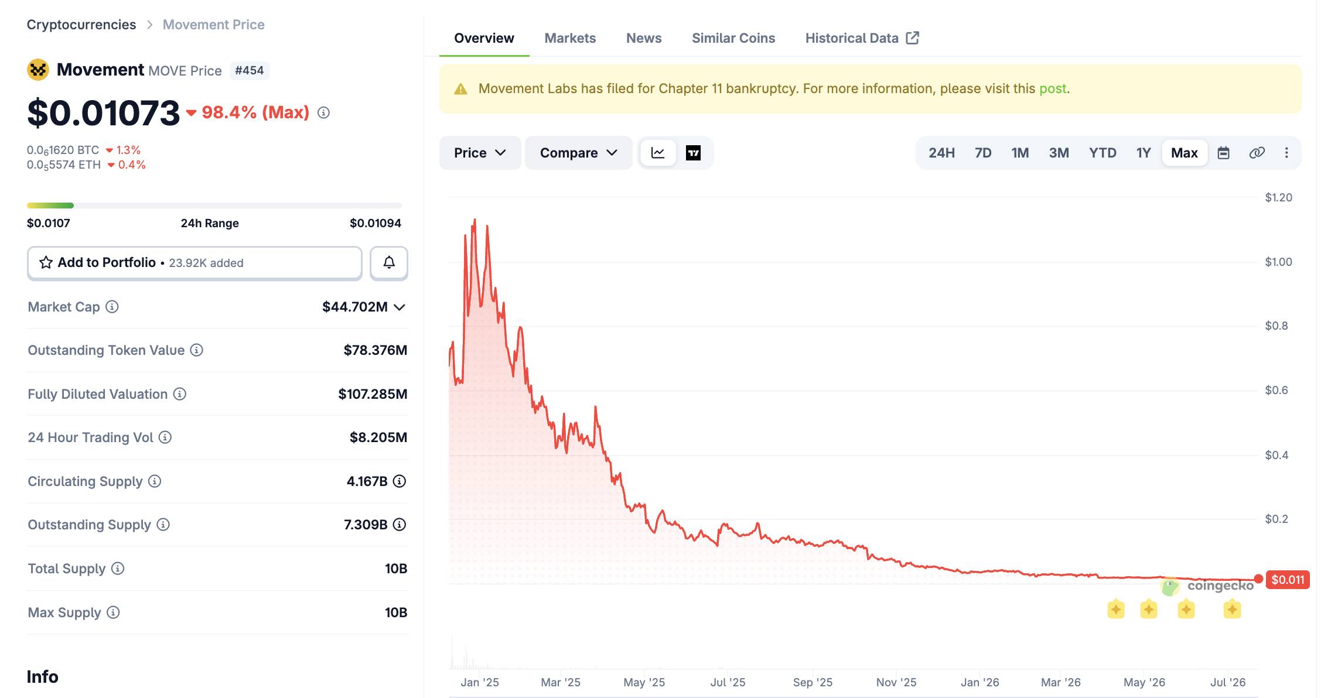The image size is (1331, 698).
Task: Click the star in Add to Portfolio
Action: pyautogui.click(x=46, y=262)
